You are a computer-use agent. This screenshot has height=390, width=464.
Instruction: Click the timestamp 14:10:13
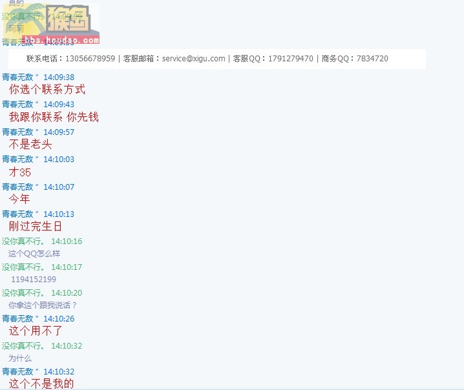coord(59,214)
